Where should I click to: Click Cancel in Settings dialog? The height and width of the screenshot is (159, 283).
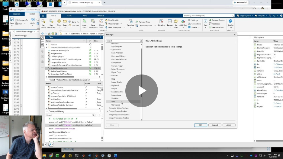(x=215, y=125)
